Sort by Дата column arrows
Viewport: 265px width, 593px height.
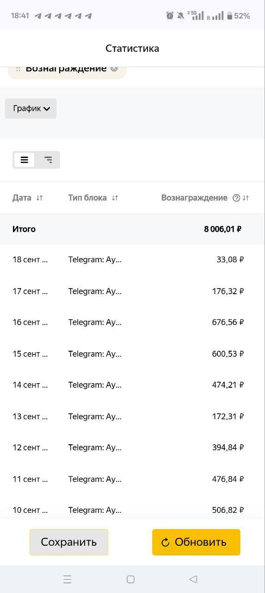39,198
